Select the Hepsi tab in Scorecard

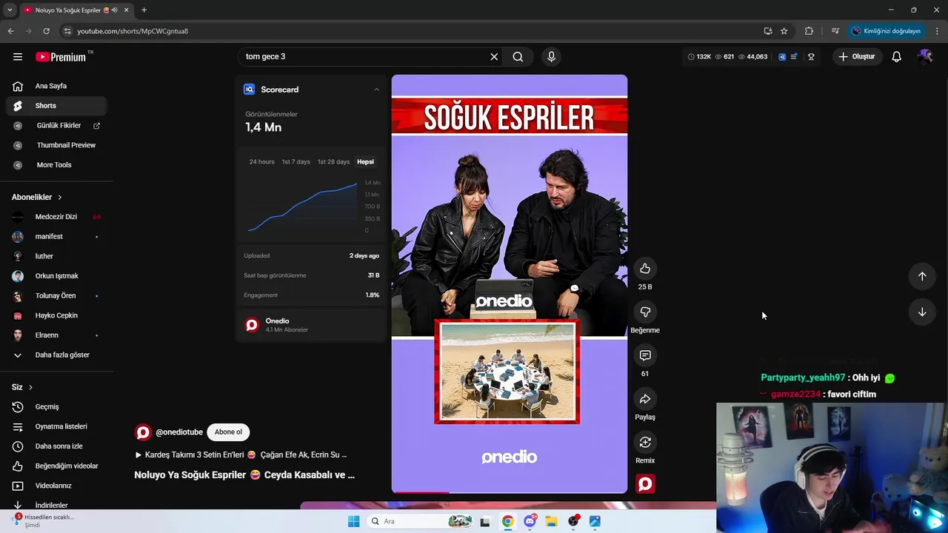click(x=365, y=162)
